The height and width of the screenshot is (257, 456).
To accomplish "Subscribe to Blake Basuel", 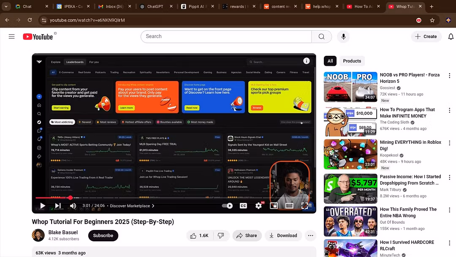I will [103, 235].
